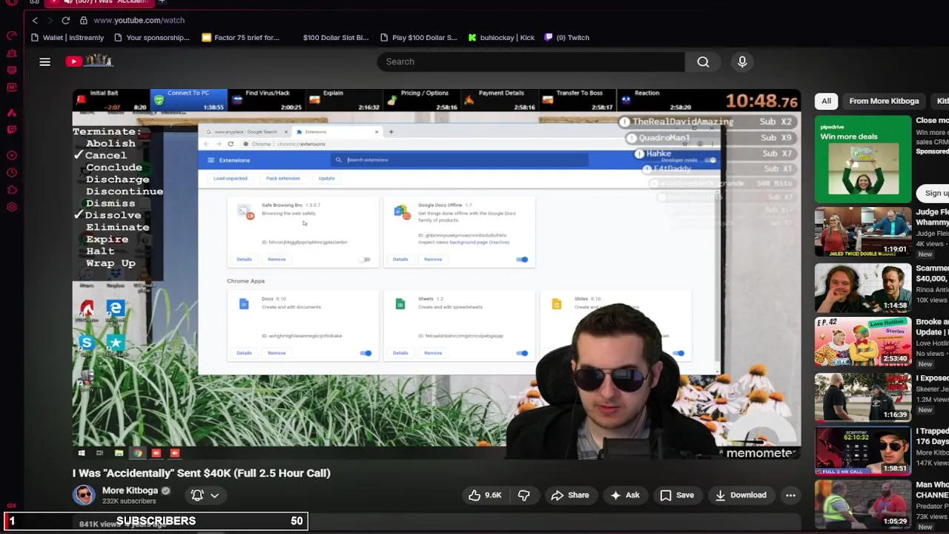Toggle Safe Browsing Bro switch in video

365,260
